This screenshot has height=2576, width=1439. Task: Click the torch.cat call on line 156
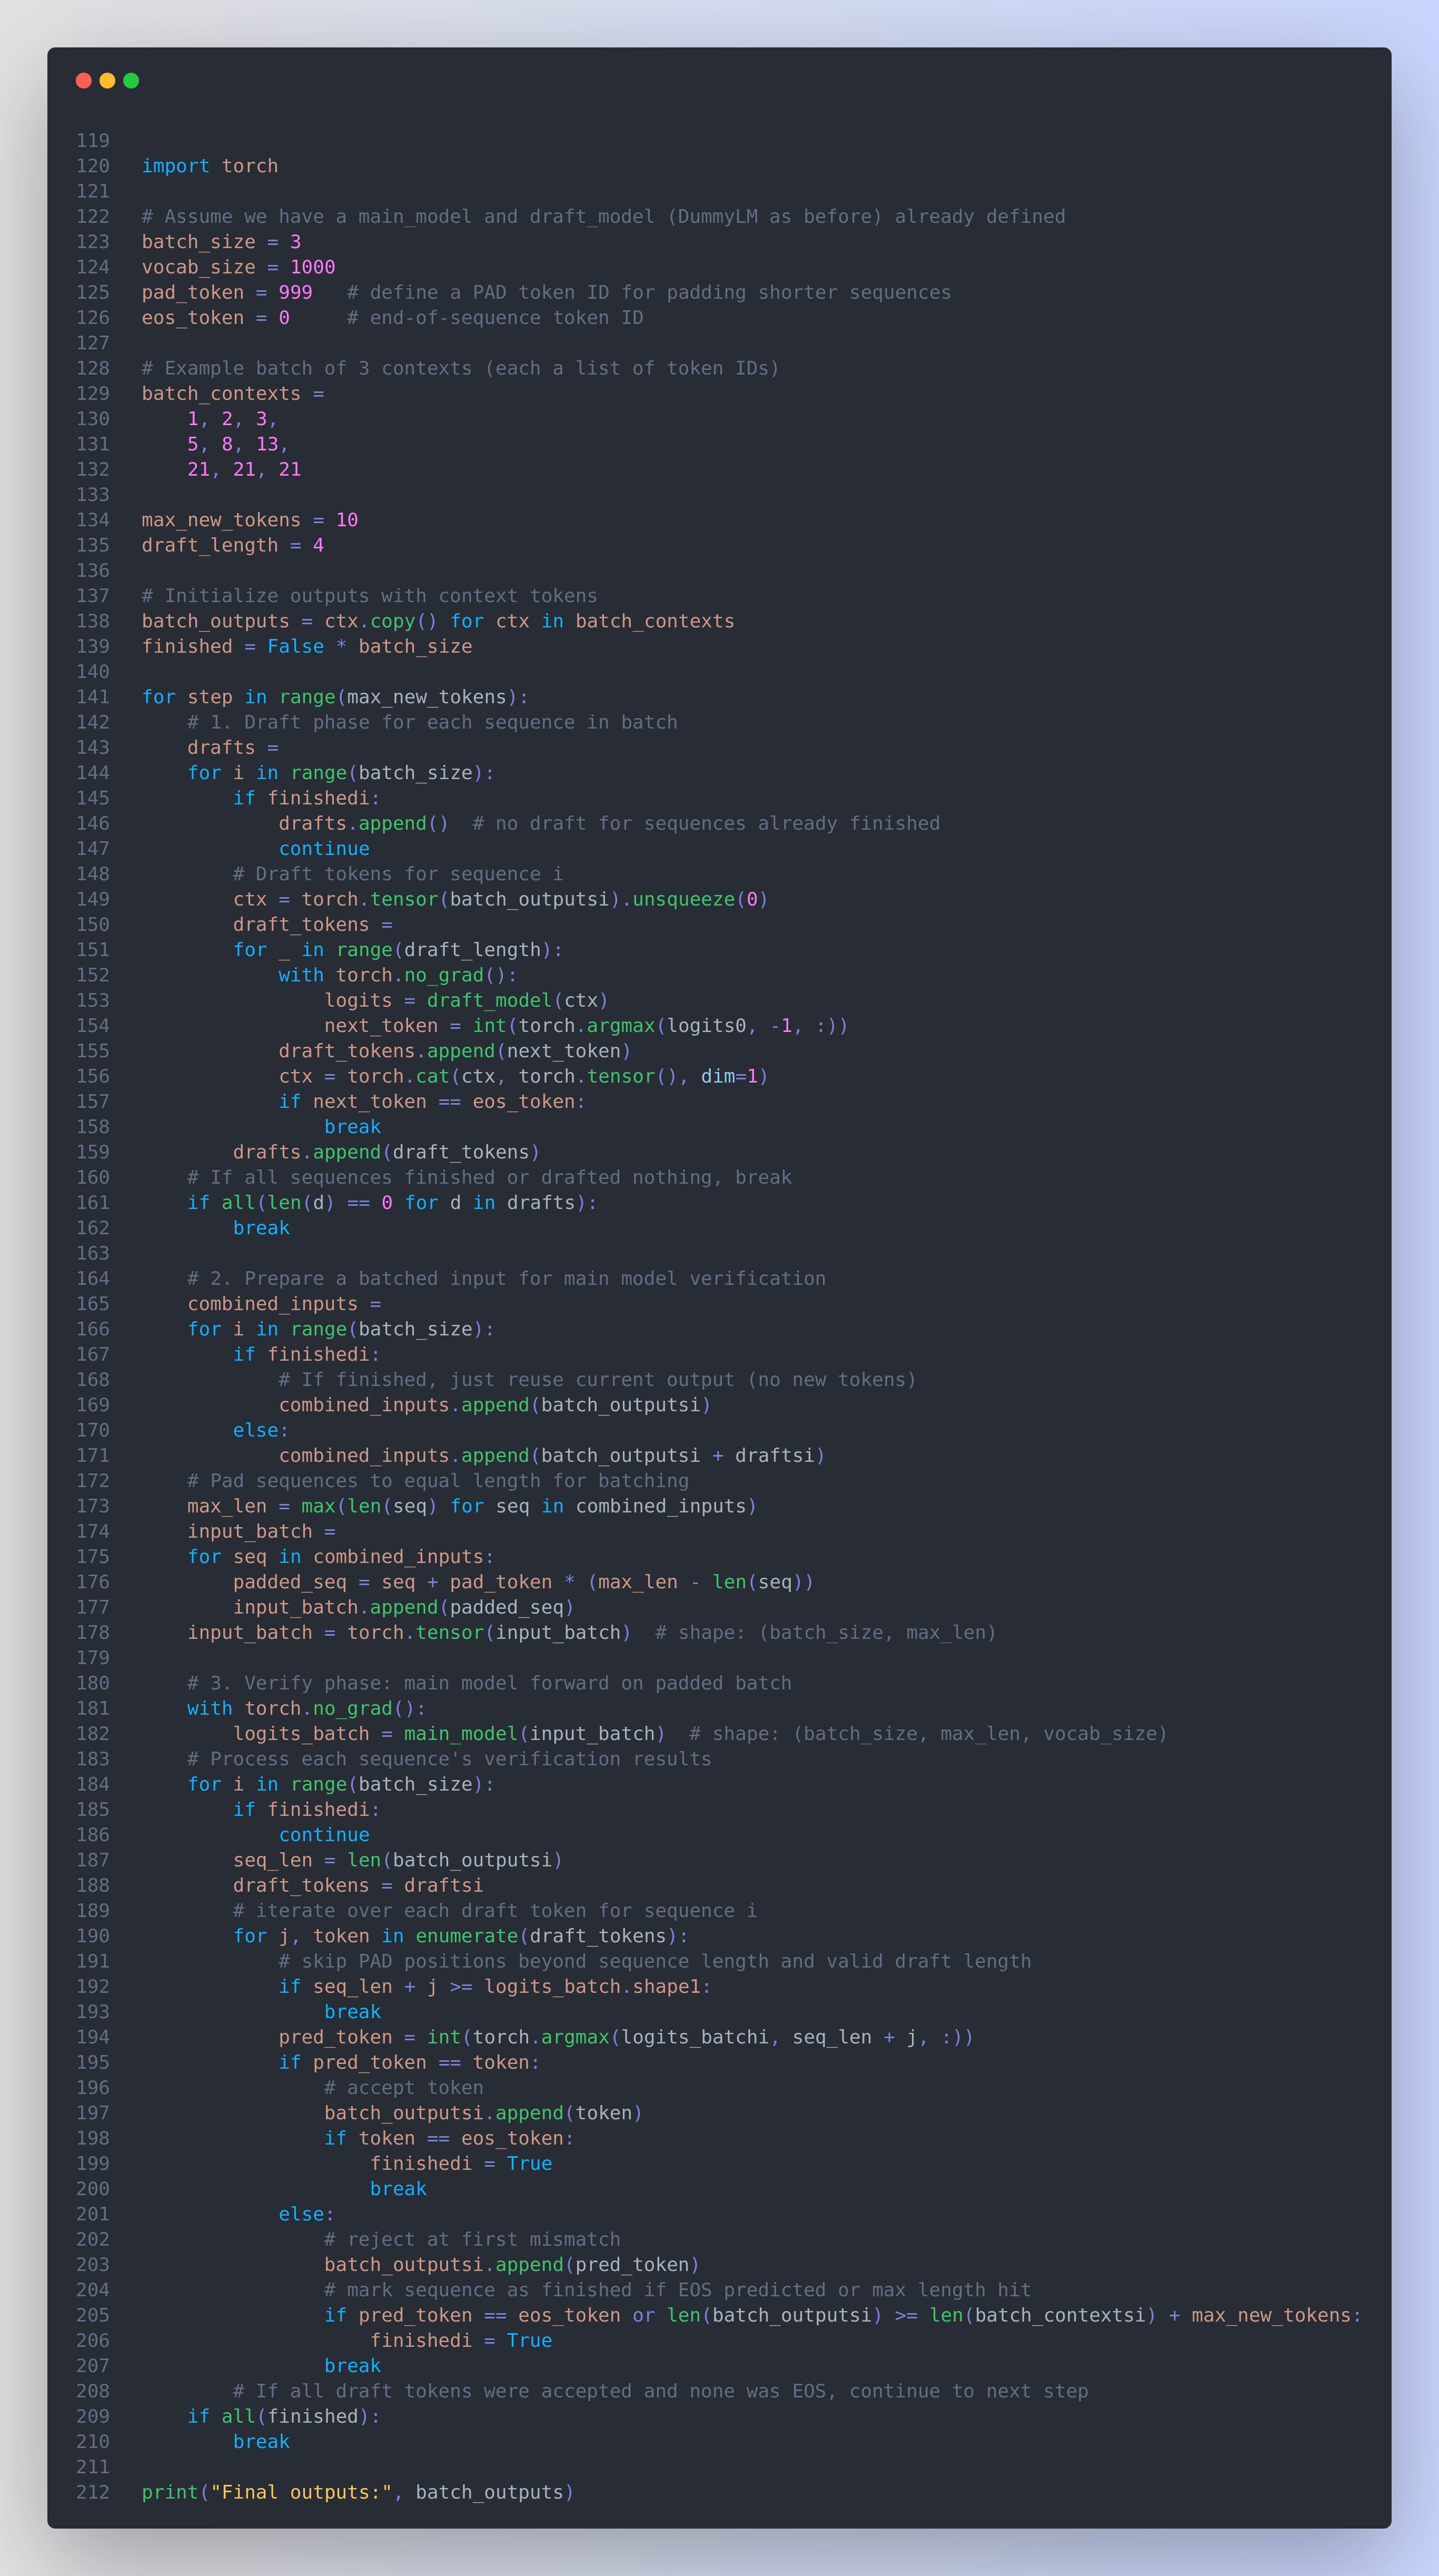(399, 1076)
